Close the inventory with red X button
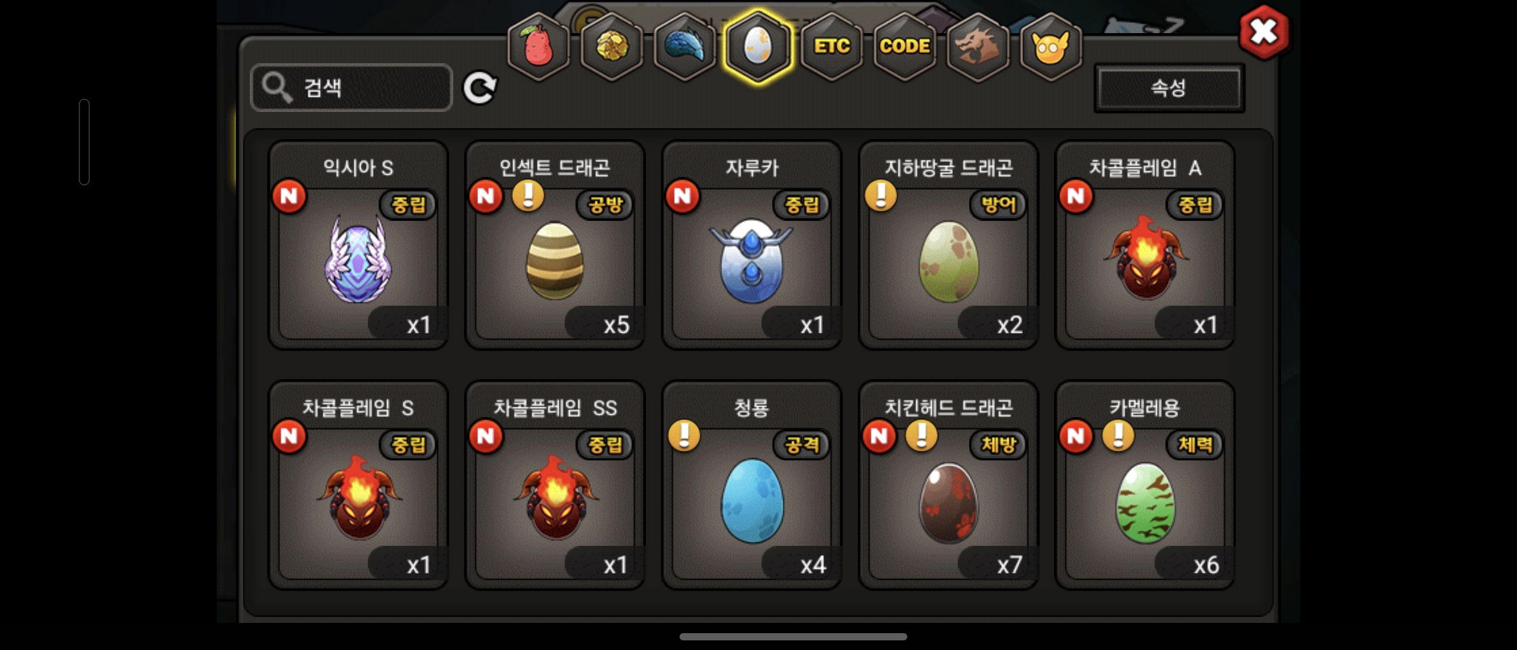 pos(1264,32)
